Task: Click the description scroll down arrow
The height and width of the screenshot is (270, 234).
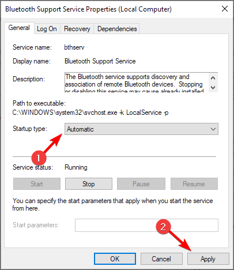Action: [x=213, y=88]
